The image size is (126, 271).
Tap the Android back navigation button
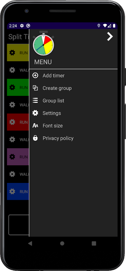tap(30, 243)
